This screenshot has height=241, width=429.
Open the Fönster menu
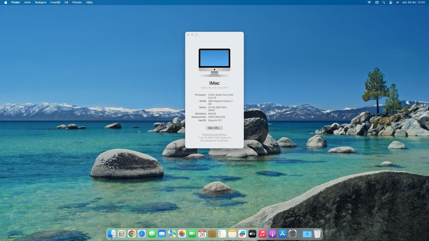77,2
